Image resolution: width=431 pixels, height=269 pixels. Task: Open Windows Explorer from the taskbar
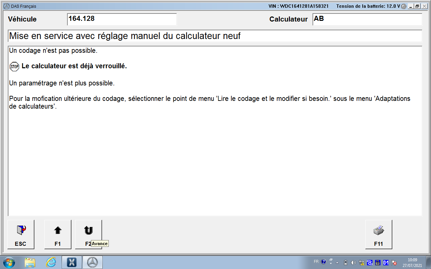(x=30, y=262)
